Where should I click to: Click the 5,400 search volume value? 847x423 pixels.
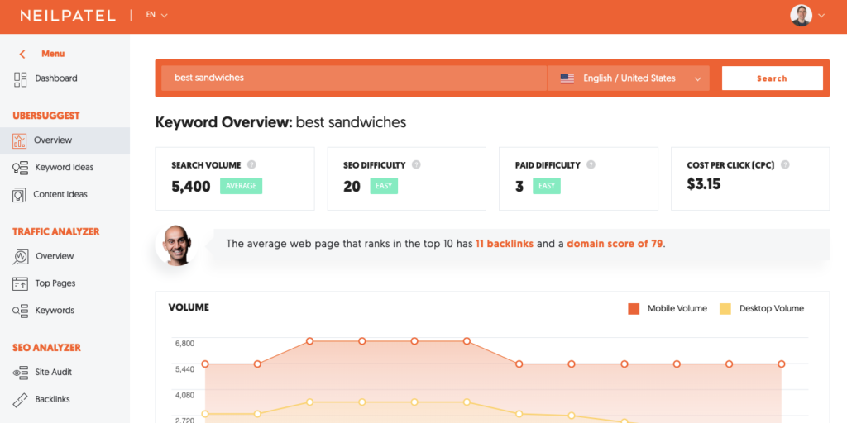tap(191, 187)
